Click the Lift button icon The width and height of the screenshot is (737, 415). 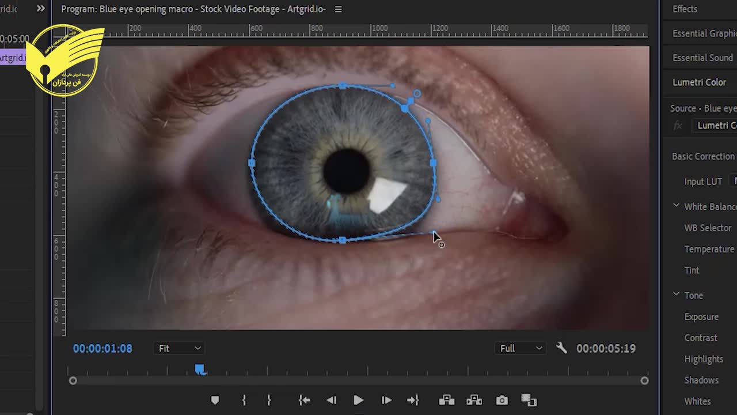pyautogui.click(x=446, y=400)
